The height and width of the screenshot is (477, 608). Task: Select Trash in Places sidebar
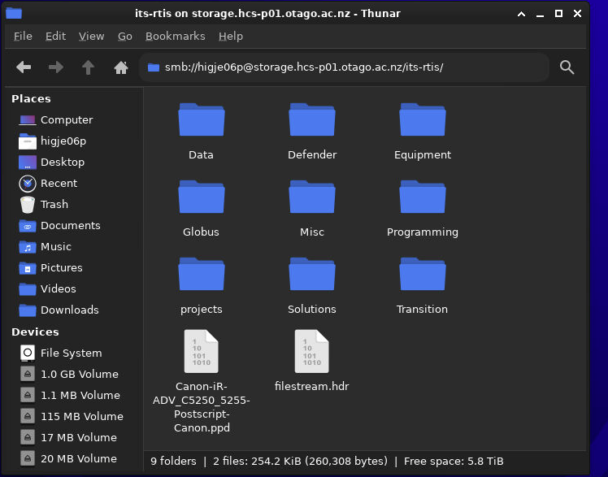pos(54,205)
